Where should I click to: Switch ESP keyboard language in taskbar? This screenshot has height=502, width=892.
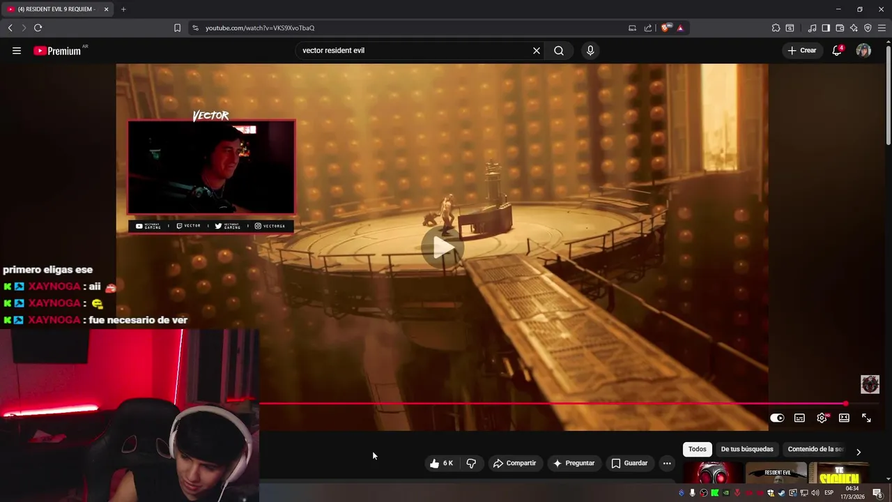pyautogui.click(x=829, y=493)
